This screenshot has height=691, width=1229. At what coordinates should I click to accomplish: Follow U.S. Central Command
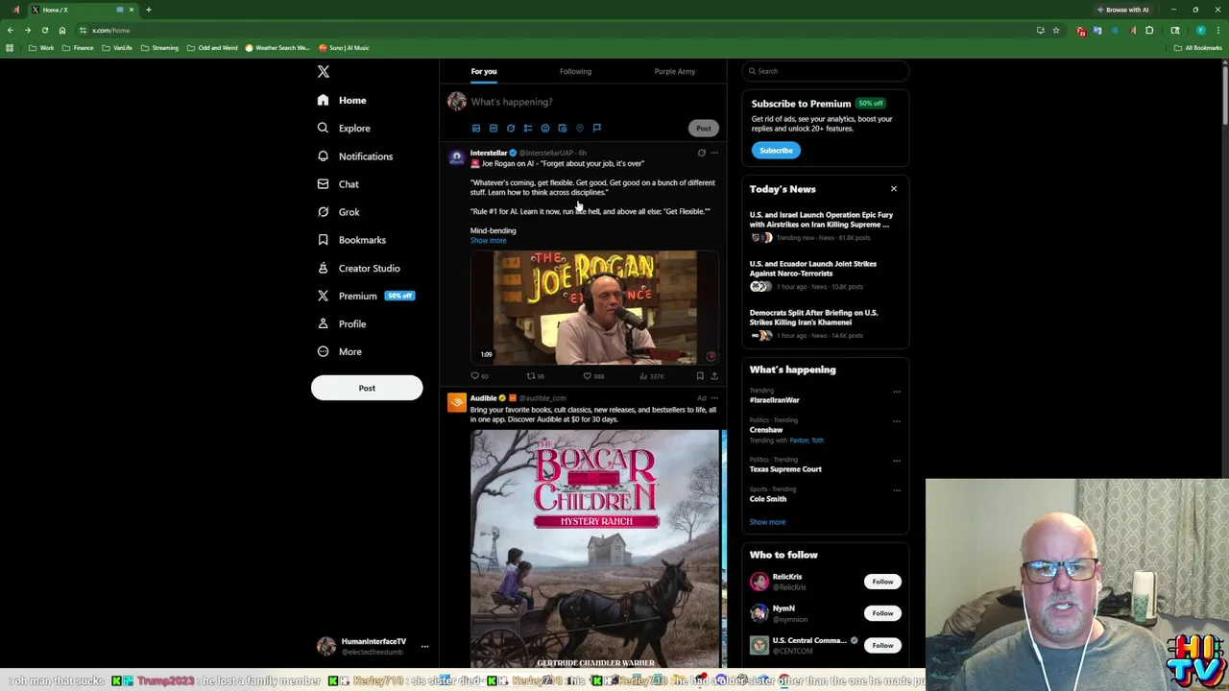coord(882,645)
